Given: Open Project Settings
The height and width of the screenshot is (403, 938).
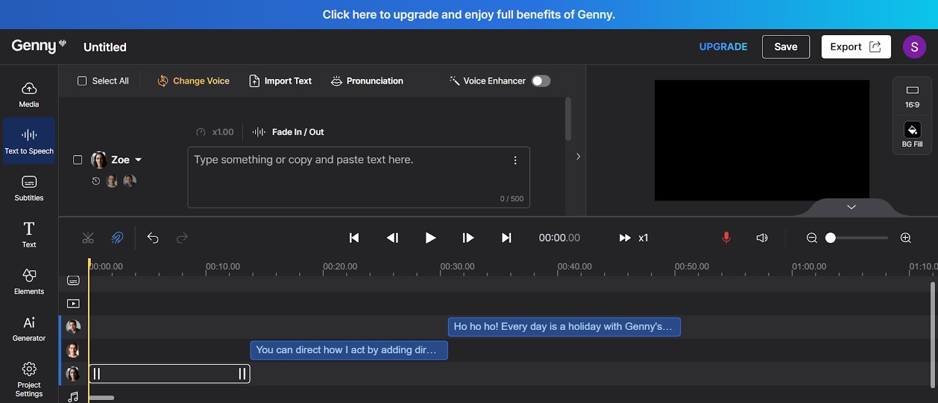Looking at the screenshot, I should [29, 380].
